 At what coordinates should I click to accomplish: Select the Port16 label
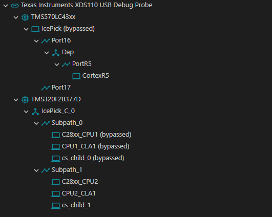pos(61,40)
